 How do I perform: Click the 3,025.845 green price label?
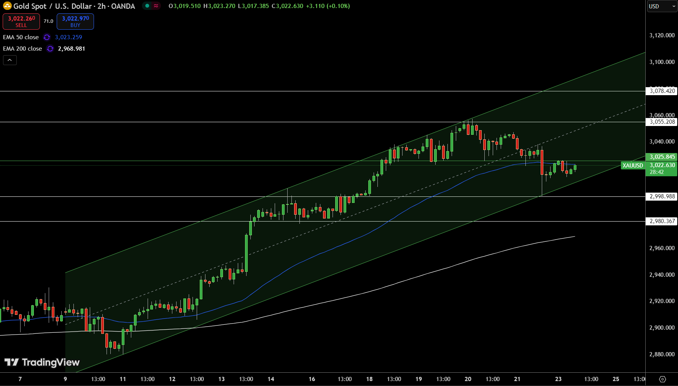click(662, 157)
